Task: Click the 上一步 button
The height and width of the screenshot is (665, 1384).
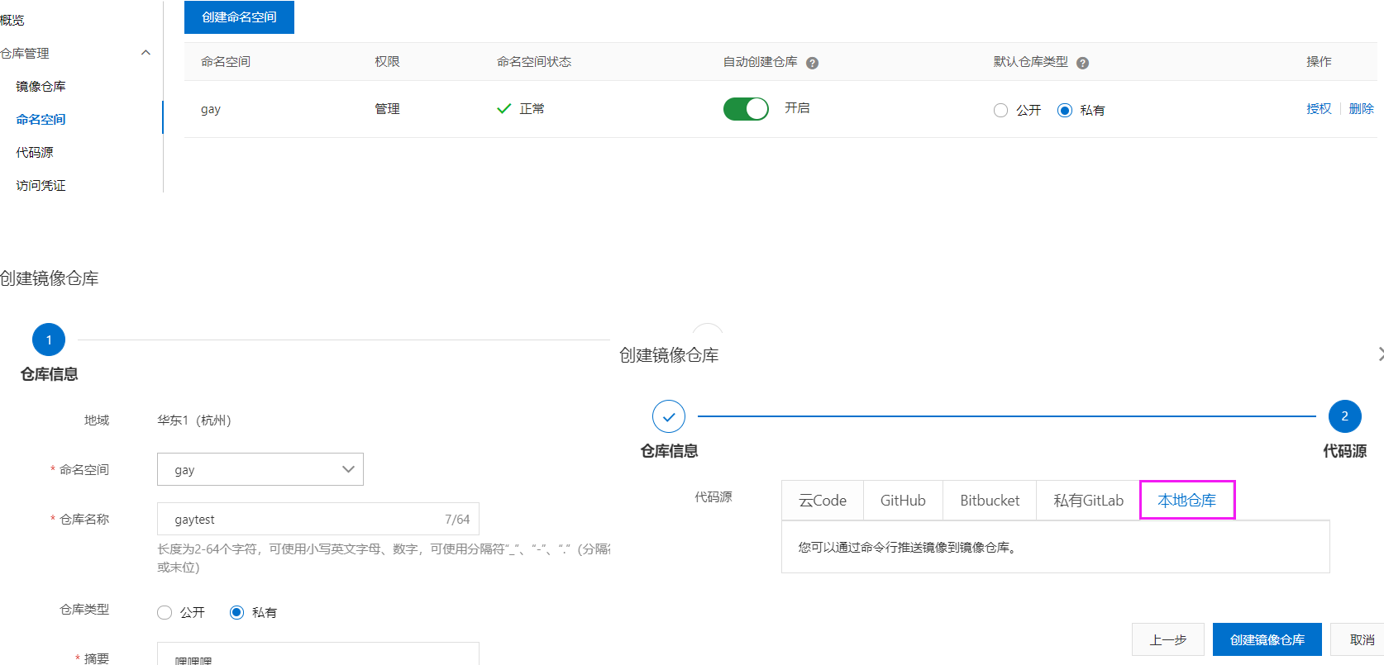Action: (1167, 639)
